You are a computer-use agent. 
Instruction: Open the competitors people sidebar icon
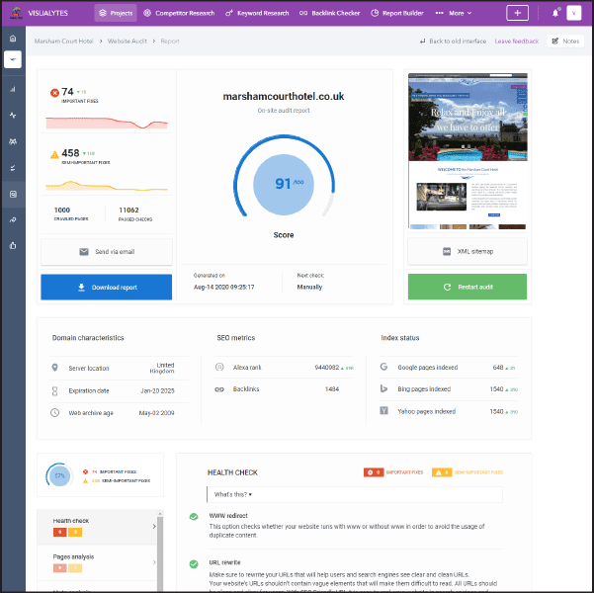[13, 141]
